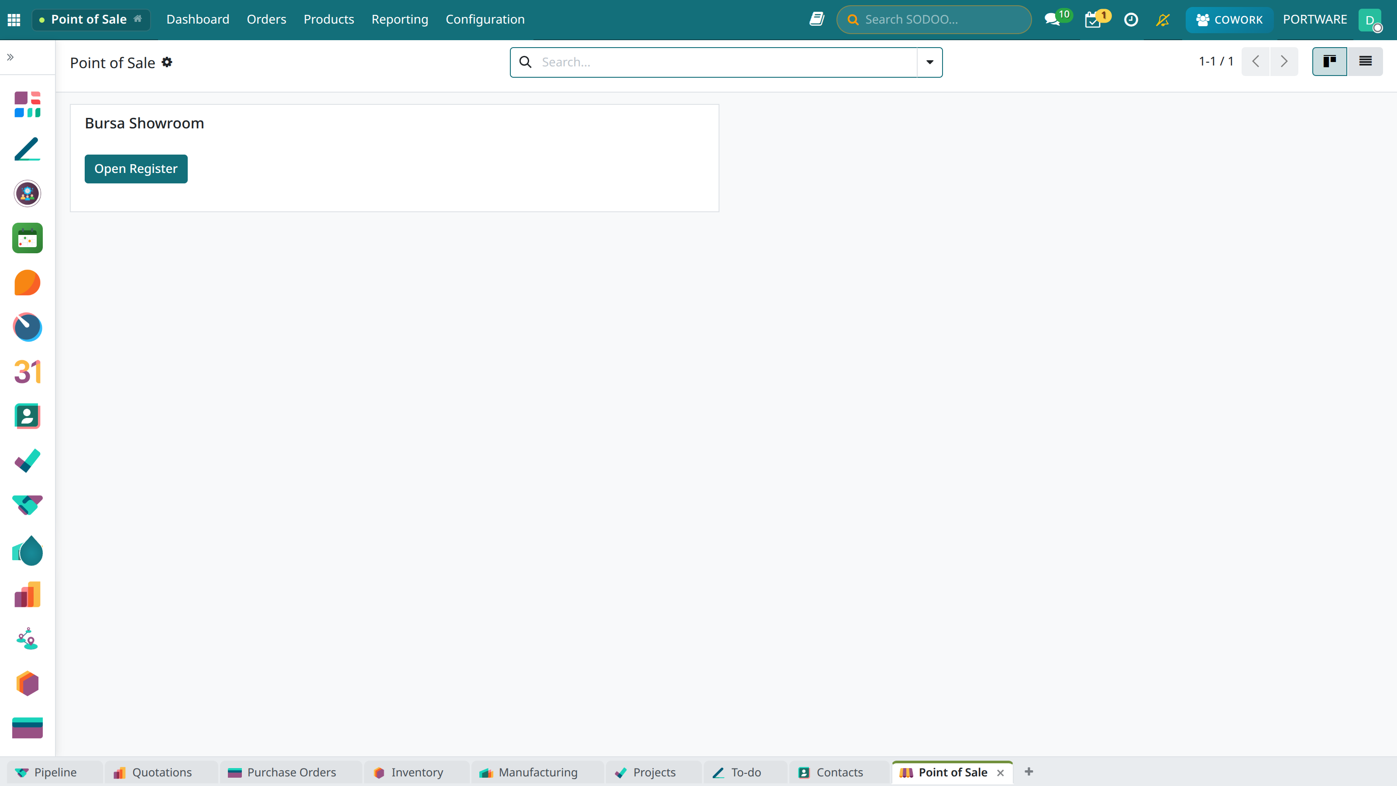Click the clock timer icon in top bar
Viewport: 1397px width, 786px height.
coord(1131,20)
